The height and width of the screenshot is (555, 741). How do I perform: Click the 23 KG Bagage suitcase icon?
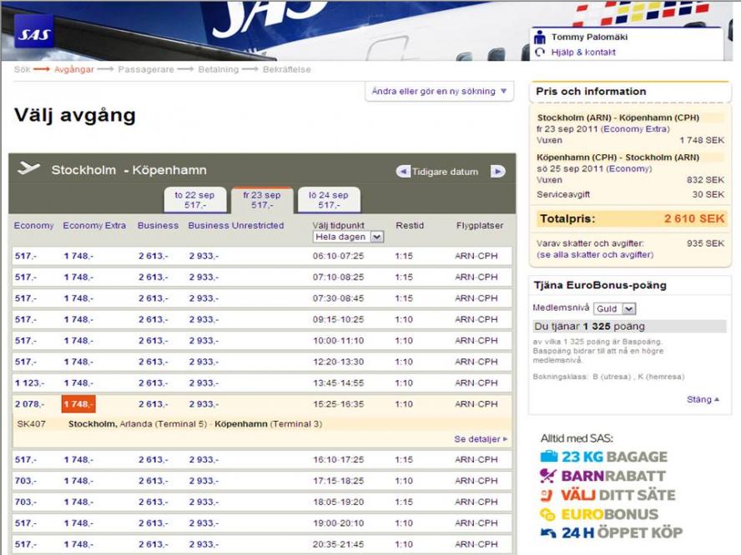pyautogui.click(x=549, y=457)
